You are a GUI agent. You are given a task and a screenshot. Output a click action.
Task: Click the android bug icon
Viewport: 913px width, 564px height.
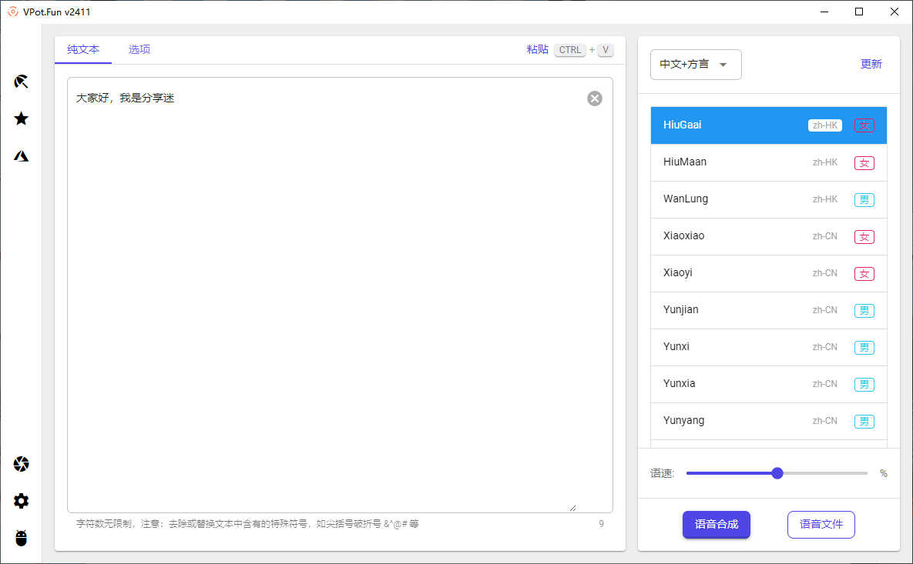tap(22, 538)
